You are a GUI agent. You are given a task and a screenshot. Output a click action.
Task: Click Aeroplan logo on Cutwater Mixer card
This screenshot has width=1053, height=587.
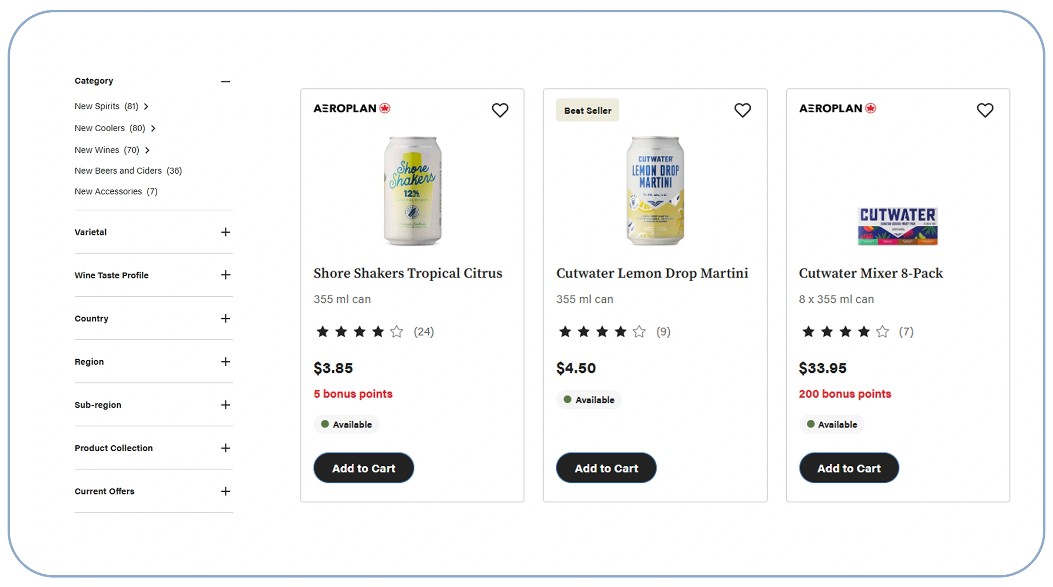[837, 108]
